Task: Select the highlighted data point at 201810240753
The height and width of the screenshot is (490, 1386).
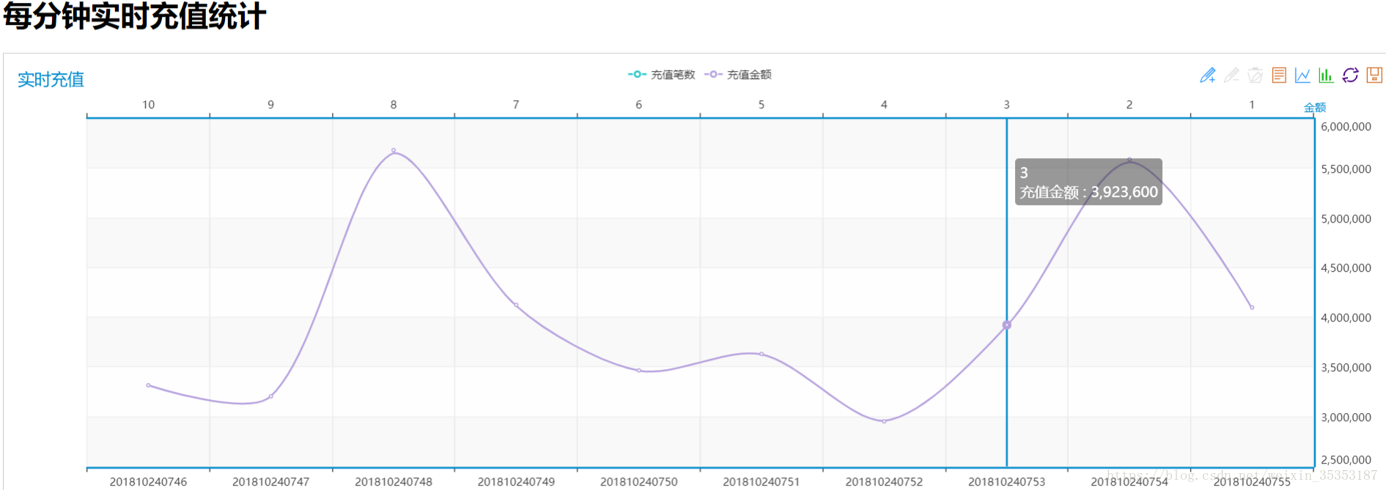Action: pyautogui.click(x=1006, y=324)
